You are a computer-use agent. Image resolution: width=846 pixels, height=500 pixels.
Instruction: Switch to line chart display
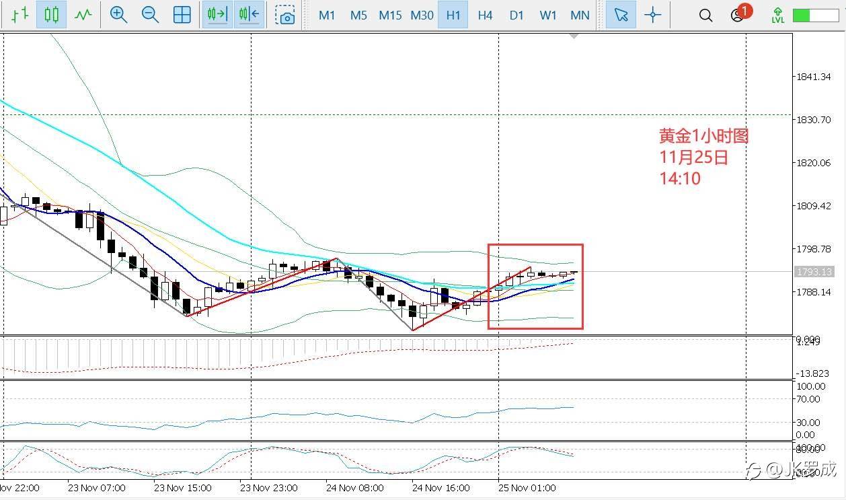tap(83, 15)
